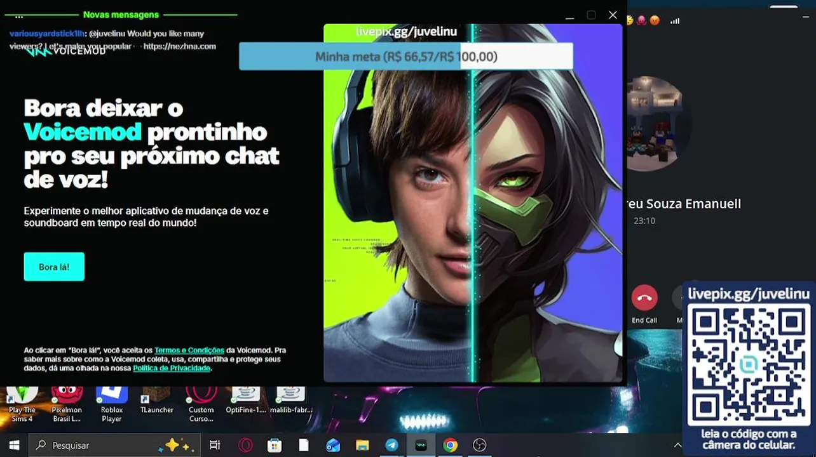Click the sparkle icon in search box
816x457 pixels.
click(175, 445)
